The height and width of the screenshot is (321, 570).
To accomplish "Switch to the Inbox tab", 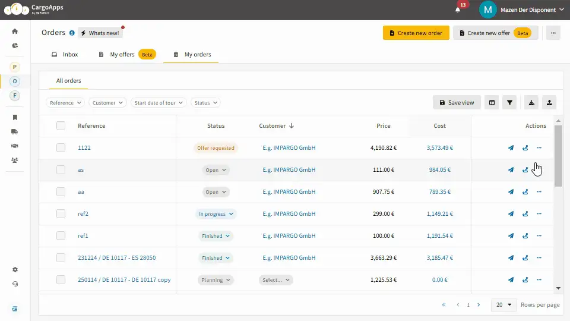I will pos(65,54).
